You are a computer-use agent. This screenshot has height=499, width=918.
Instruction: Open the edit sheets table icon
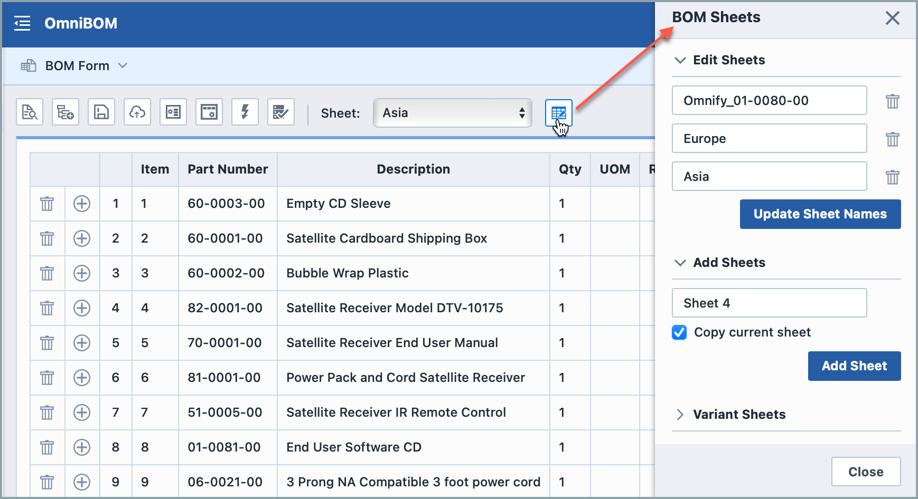558,113
